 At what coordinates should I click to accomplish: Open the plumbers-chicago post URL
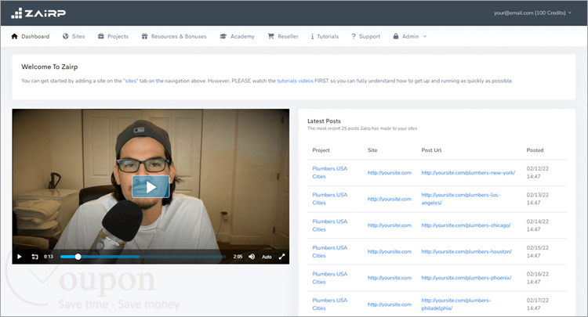point(466,225)
